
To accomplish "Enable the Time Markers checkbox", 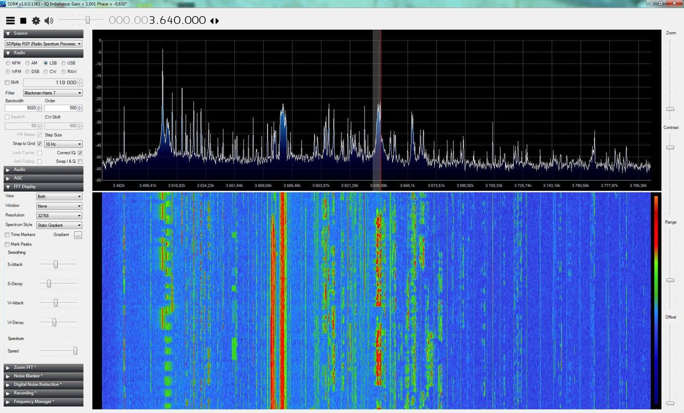I will pos(7,235).
